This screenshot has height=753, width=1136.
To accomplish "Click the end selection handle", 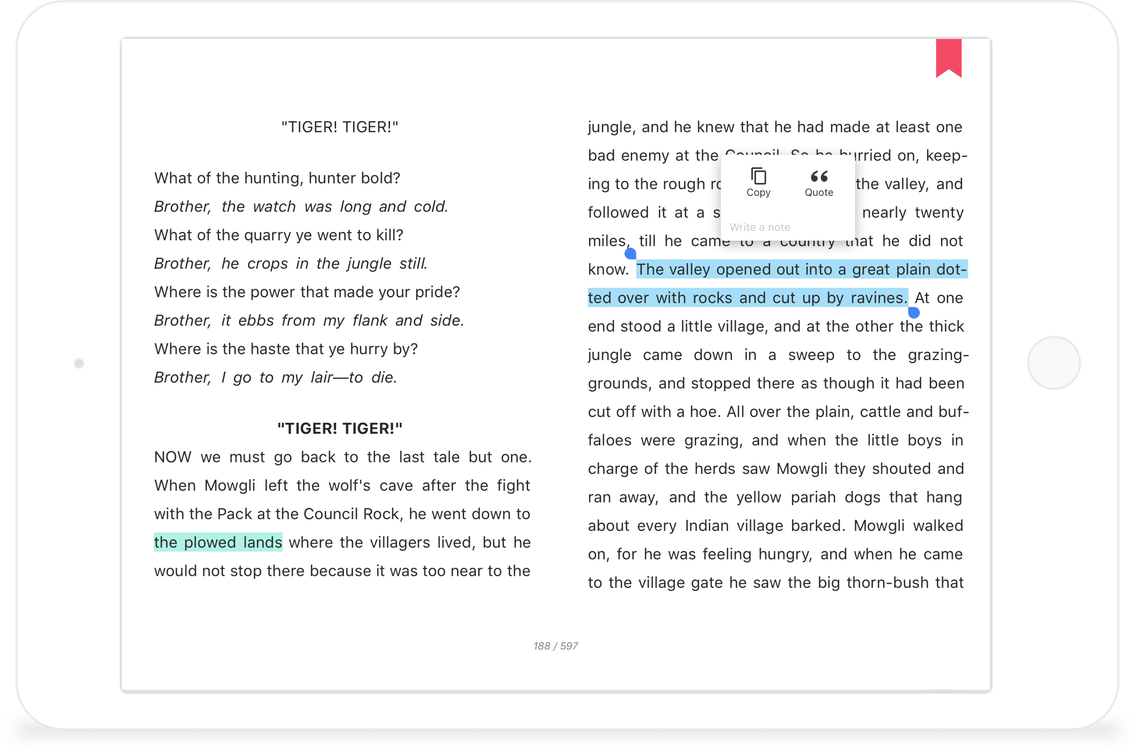I will pos(914,313).
